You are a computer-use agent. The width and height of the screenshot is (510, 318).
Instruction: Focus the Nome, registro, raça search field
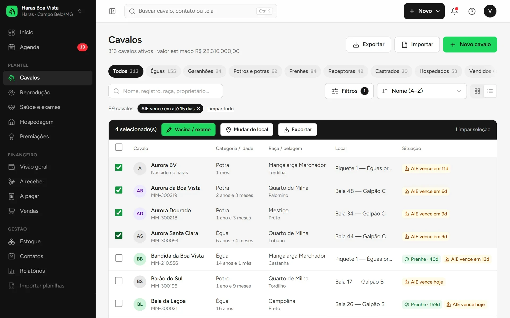[166, 91]
